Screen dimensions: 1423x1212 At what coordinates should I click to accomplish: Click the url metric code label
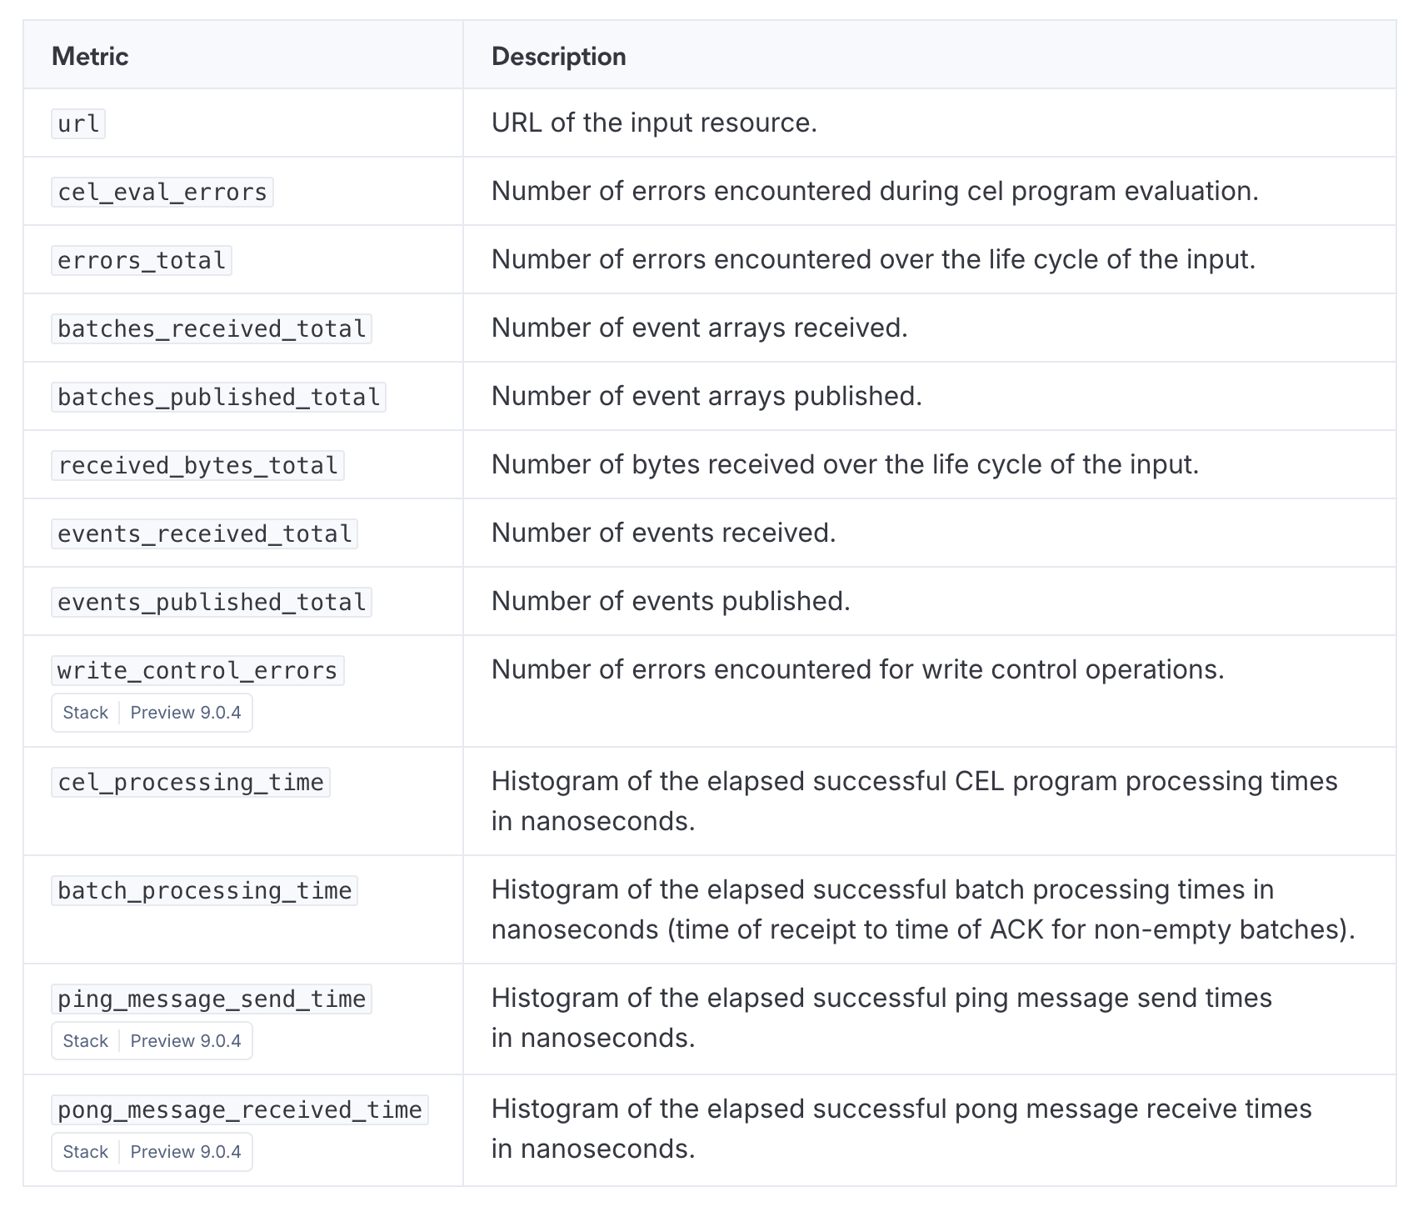78,123
